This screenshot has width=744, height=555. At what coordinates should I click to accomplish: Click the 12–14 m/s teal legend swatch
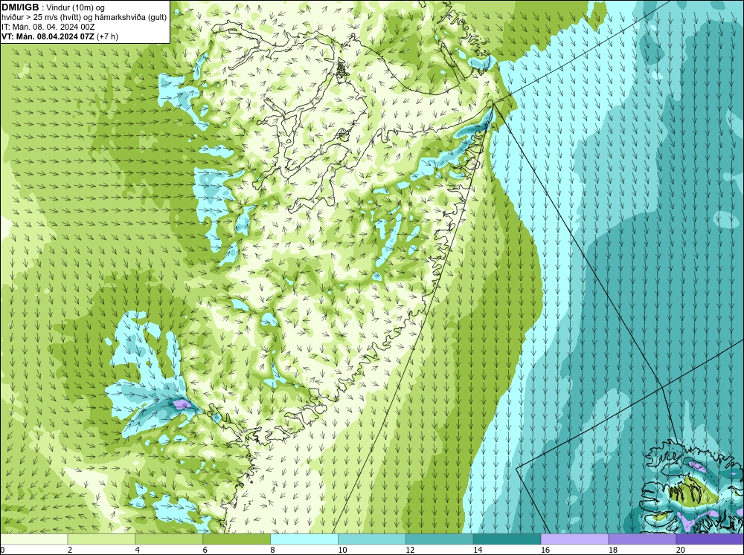(x=440, y=539)
